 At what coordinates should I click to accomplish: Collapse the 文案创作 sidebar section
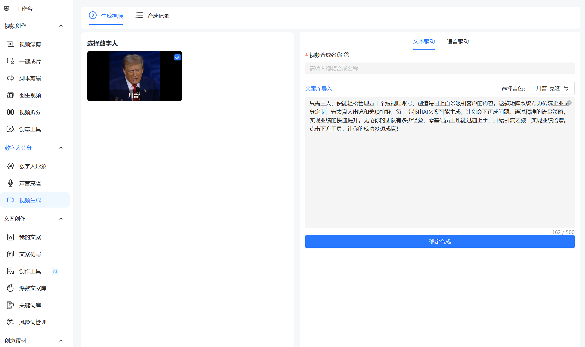(61, 219)
